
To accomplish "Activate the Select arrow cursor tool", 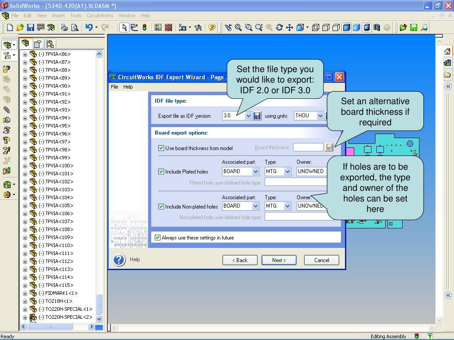I will 124,27.
